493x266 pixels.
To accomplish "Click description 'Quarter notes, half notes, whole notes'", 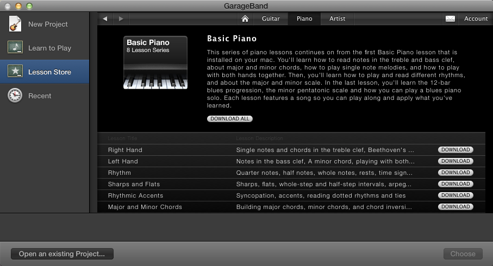I will click(324, 173).
